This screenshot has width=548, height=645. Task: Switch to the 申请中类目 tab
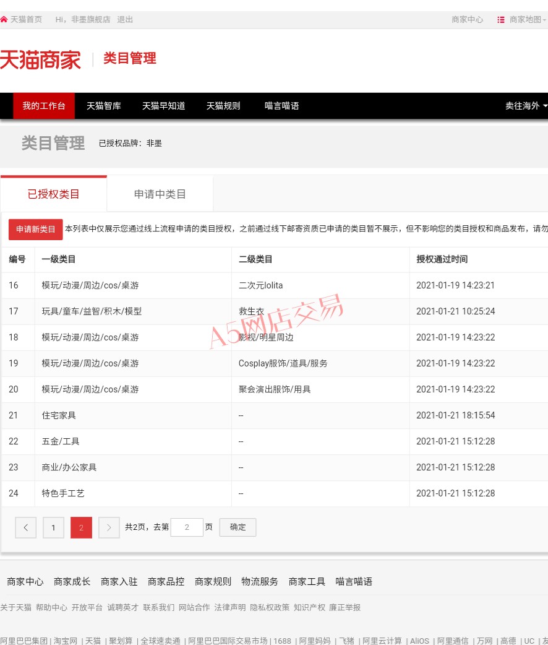(160, 194)
